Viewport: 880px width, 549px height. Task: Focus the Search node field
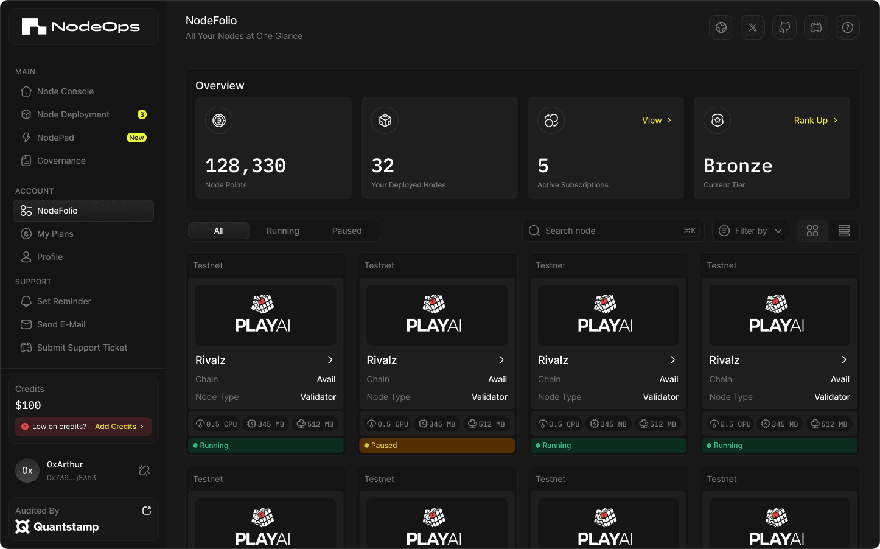613,231
